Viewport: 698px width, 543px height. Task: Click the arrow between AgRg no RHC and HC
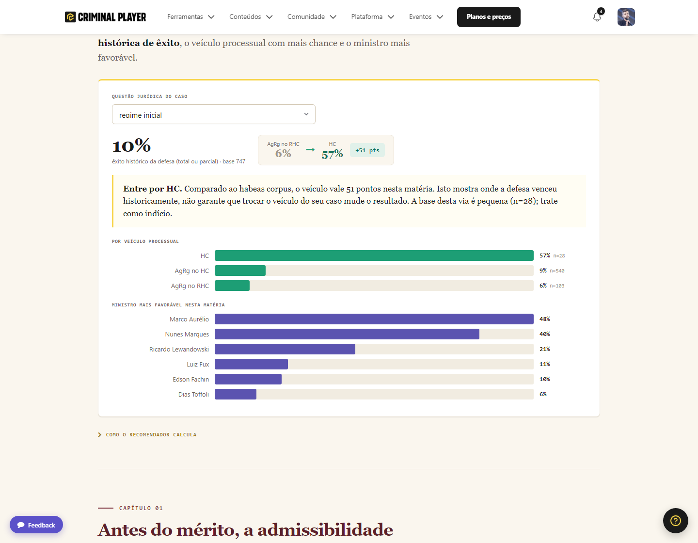[x=310, y=149]
